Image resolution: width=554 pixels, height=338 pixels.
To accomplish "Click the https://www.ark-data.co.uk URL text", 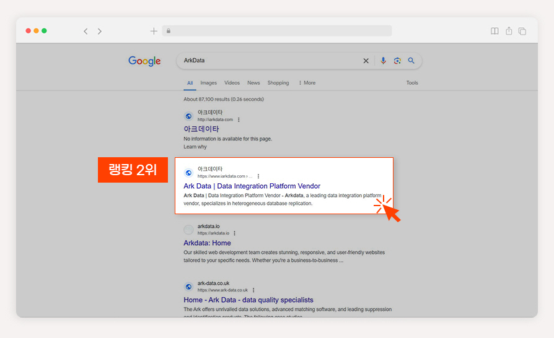I will [222, 290].
